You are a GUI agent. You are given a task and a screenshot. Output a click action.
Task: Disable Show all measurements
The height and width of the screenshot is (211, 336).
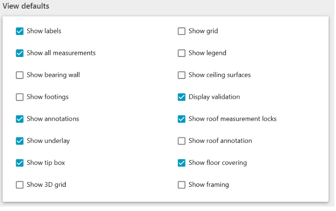[x=19, y=53]
